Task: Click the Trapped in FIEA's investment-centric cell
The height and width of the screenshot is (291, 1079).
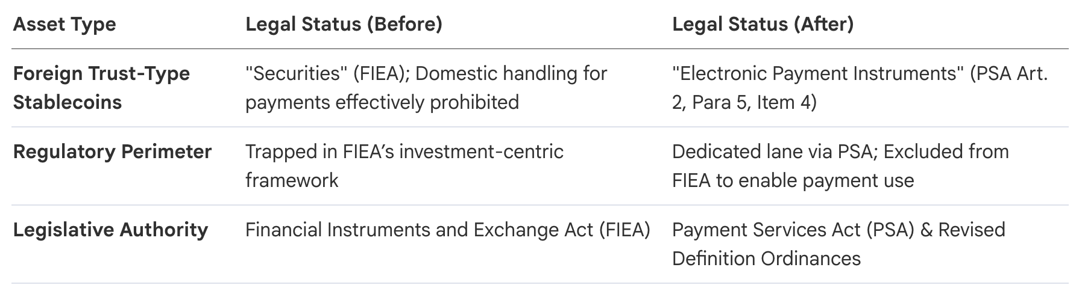Action: (404, 166)
